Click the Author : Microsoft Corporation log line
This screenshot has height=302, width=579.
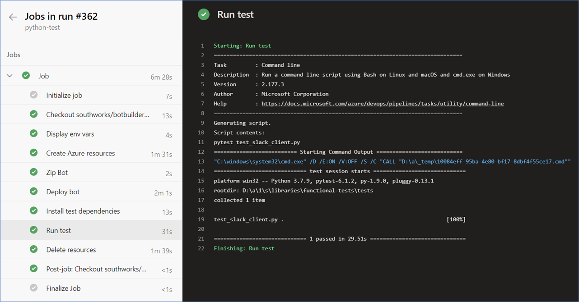click(x=271, y=94)
